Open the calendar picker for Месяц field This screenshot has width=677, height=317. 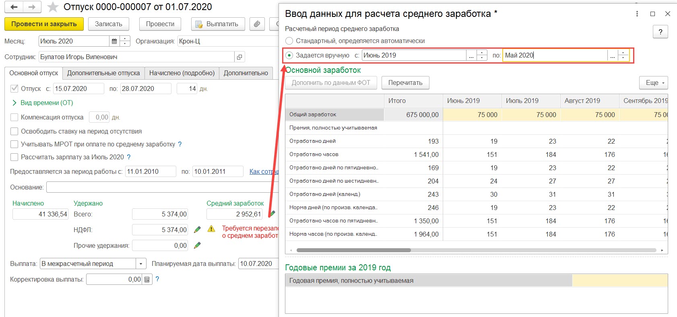[x=114, y=41]
